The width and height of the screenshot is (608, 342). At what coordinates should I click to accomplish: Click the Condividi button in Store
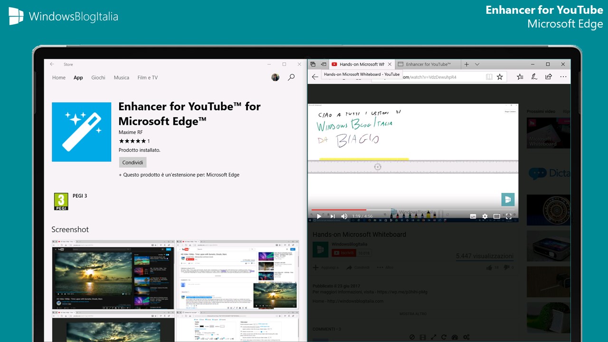coord(133,162)
